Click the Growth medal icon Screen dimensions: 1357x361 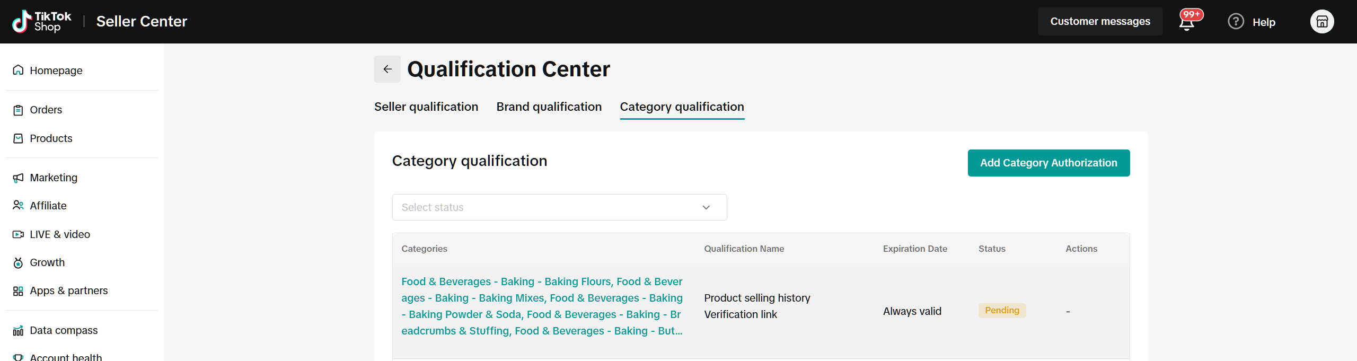click(18, 262)
